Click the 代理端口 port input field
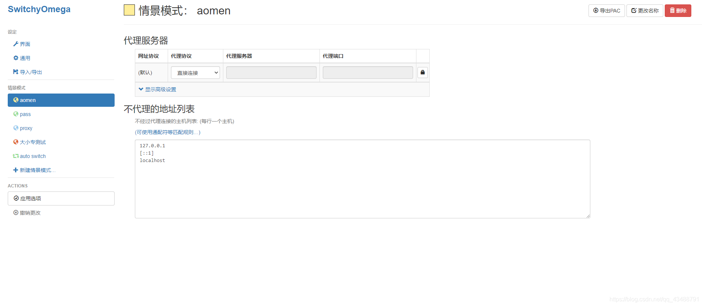The height and width of the screenshot is (306, 702). coord(368,73)
